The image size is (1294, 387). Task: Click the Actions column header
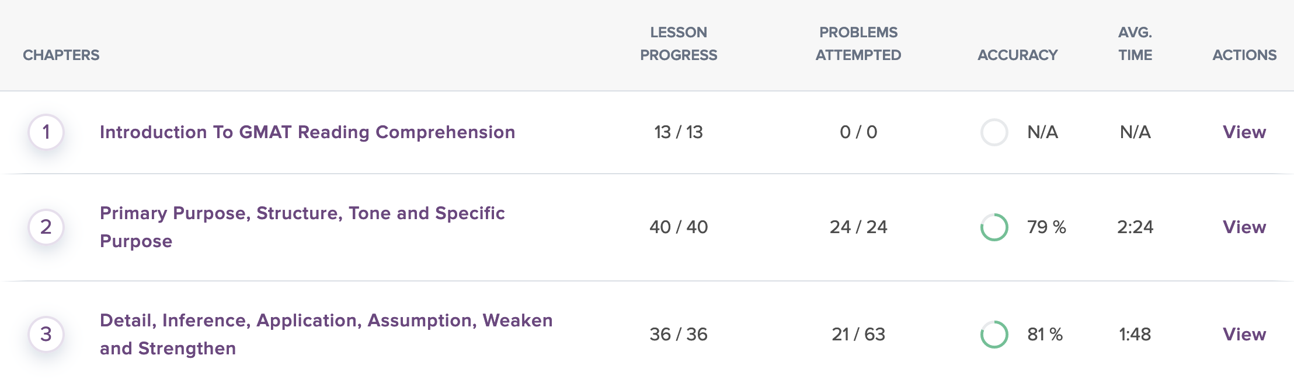(1244, 55)
